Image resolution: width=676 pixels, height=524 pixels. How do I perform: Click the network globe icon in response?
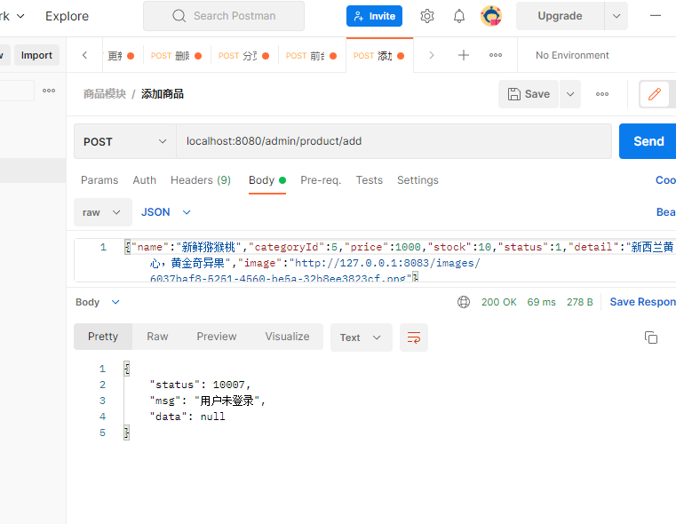coord(464,302)
